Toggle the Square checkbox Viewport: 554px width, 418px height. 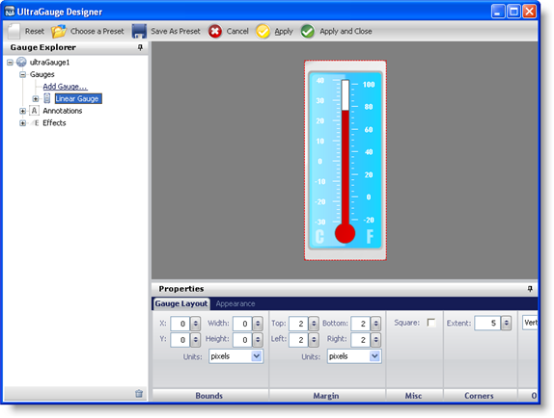(x=431, y=323)
